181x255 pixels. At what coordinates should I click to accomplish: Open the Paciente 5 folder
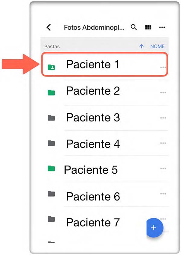[x=91, y=170]
